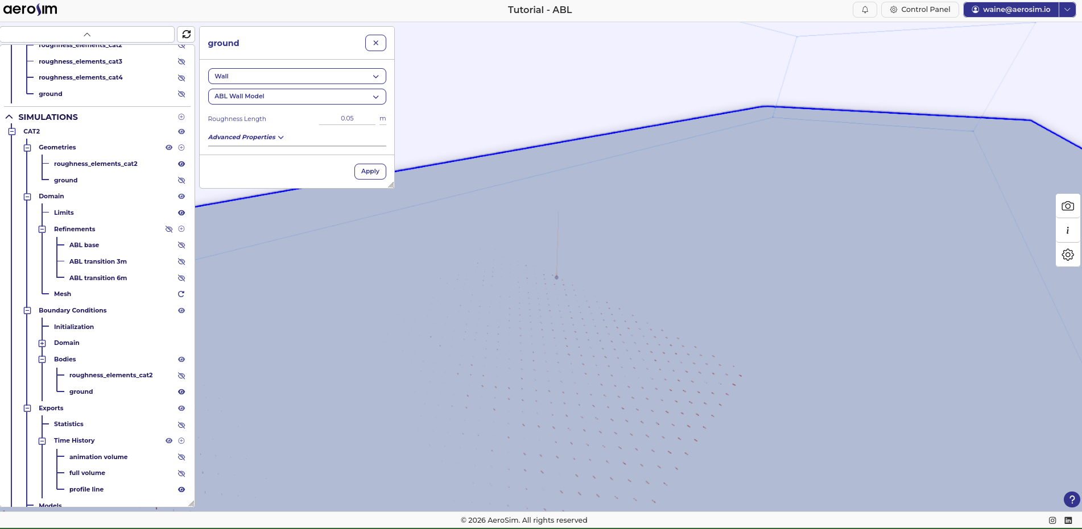The image size is (1082, 529).
Task: Add a new simulation with plus icon
Action: coord(181,117)
